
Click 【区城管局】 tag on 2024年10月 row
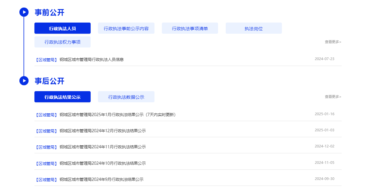(x=46, y=163)
